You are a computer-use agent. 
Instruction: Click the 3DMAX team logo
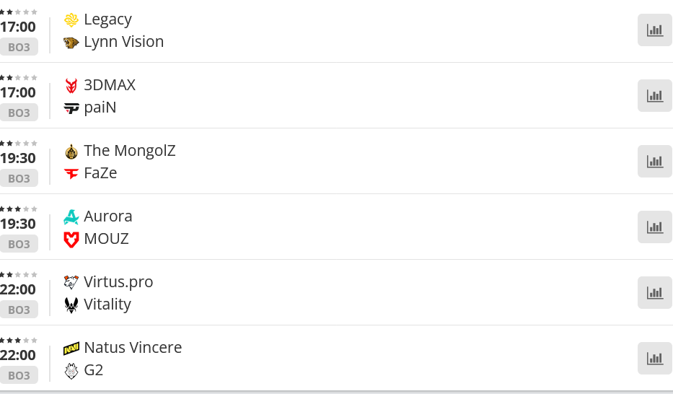[x=71, y=85]
